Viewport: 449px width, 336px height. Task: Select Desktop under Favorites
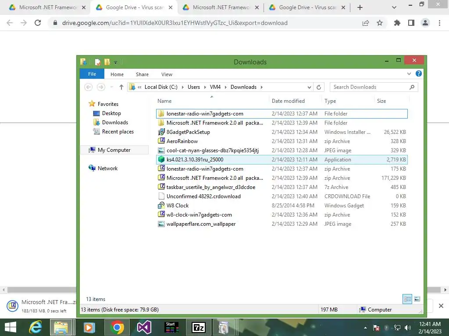pos(111,113)
